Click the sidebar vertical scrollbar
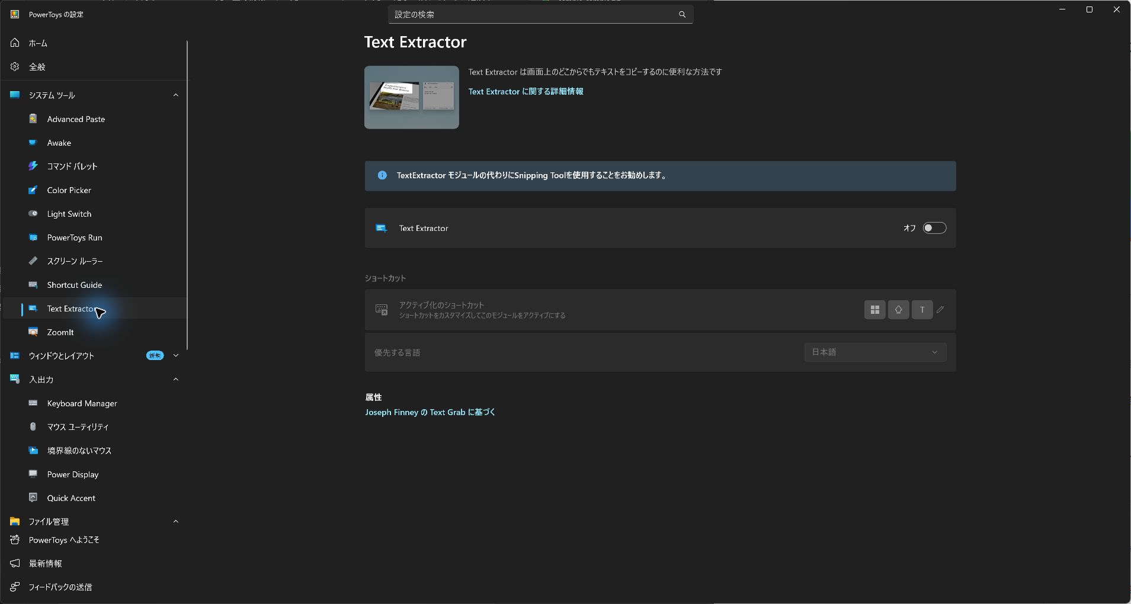Screen dimensions: 1131x604 pos(187,195)
